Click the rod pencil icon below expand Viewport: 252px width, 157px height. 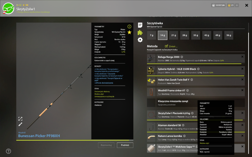pos(20,124)
